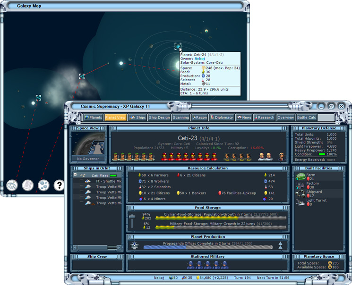Click the banker population icon
Viewport: 352px width, 285px height.
(282, 157)
